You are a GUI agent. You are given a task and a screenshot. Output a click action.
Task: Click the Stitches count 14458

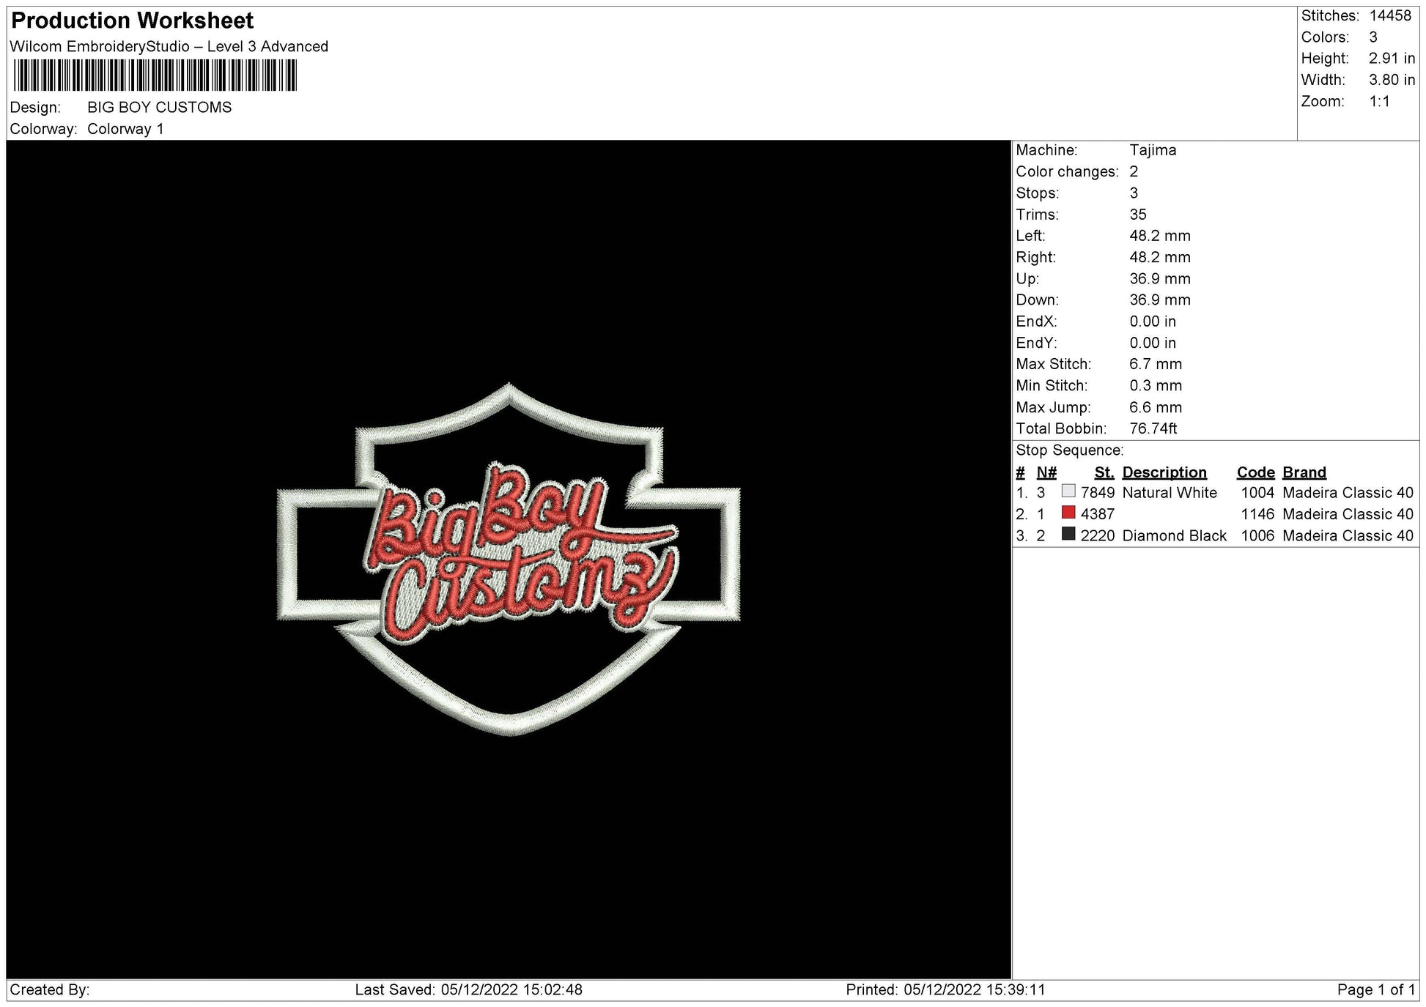(1392, 15)
